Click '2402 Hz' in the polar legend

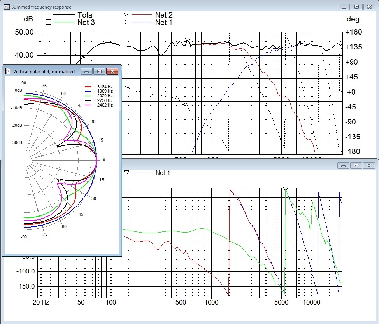[105, 105]
